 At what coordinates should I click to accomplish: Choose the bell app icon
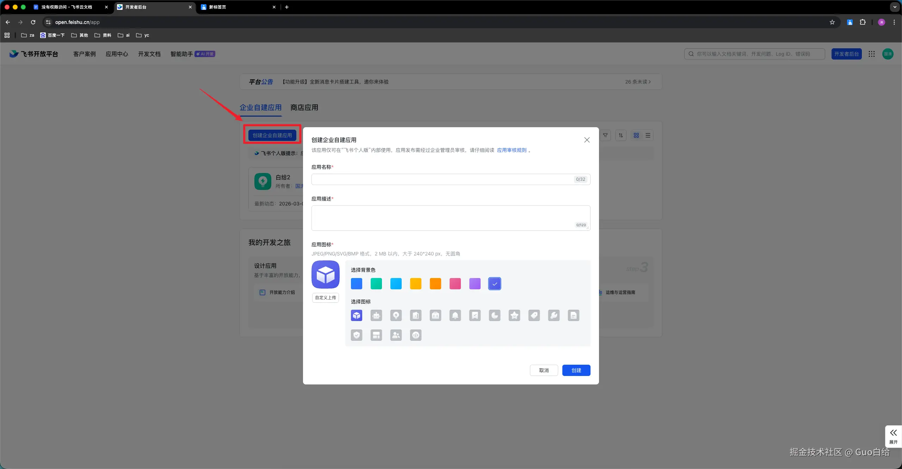455,315
